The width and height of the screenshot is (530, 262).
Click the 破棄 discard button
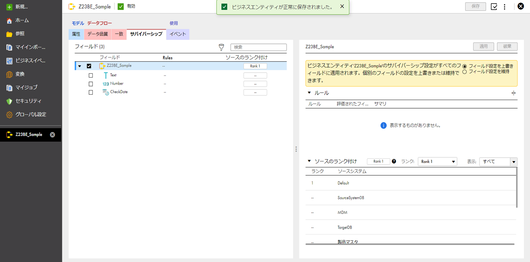[507, 46]
